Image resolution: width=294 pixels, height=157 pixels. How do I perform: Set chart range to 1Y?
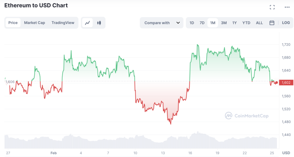(x=235, y=23)
